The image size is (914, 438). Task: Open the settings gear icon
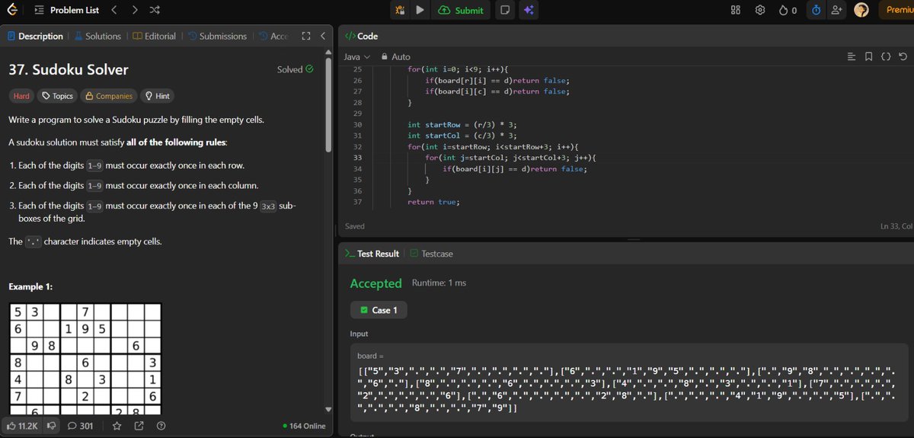759,10
